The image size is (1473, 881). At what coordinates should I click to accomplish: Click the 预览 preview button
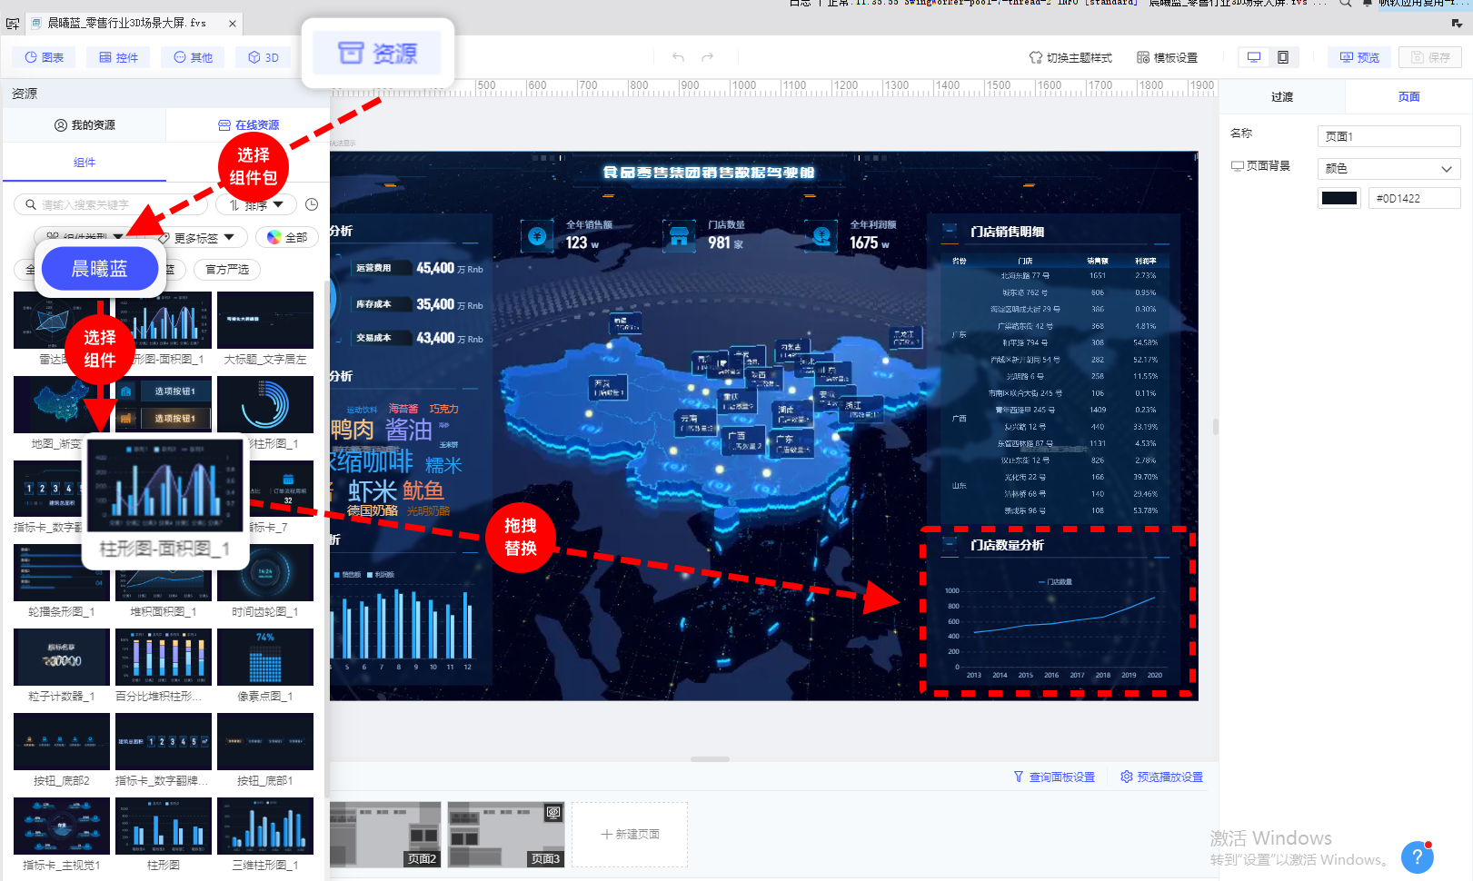[x=1359, y=57]
